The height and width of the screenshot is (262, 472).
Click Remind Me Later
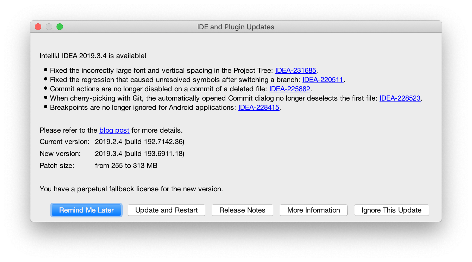(86, 210)
